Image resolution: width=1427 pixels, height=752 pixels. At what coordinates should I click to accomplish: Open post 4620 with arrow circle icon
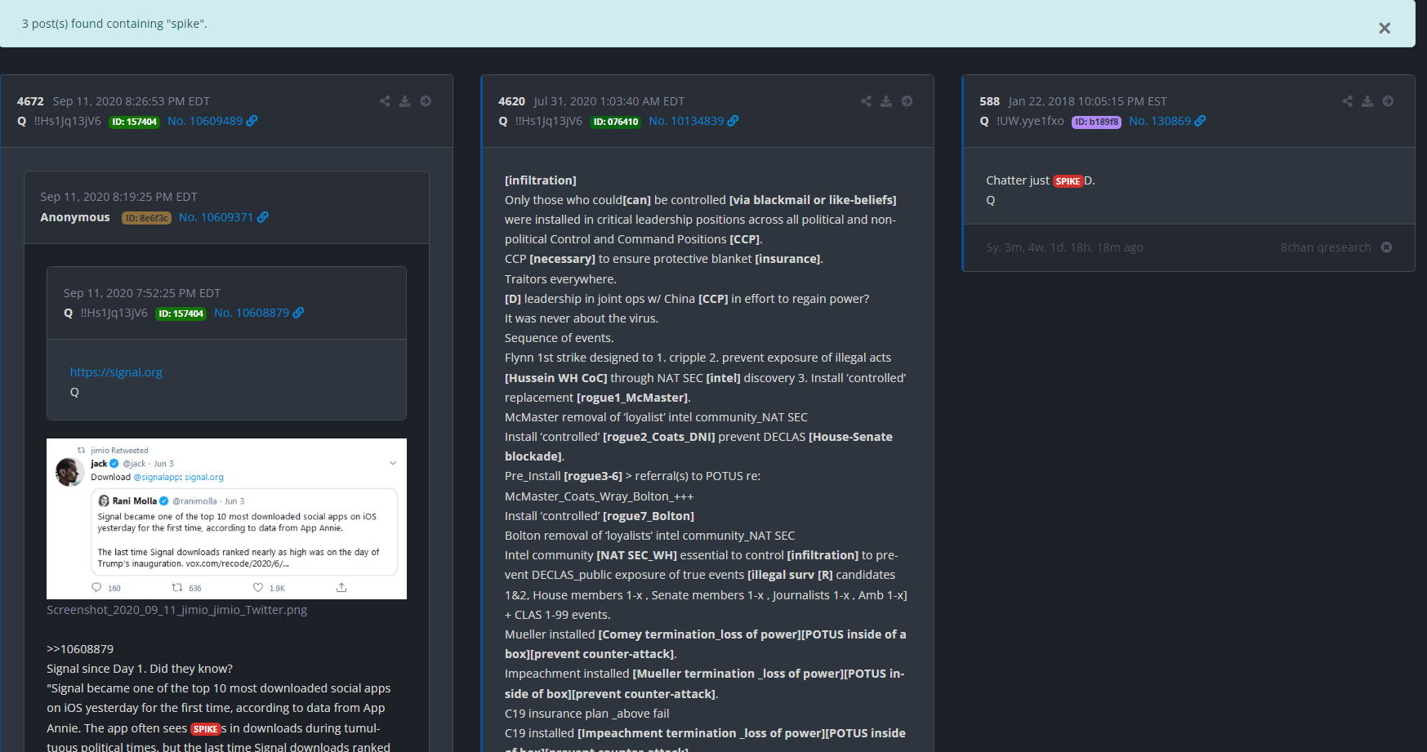pyautogui.click(x=907, y=101)
